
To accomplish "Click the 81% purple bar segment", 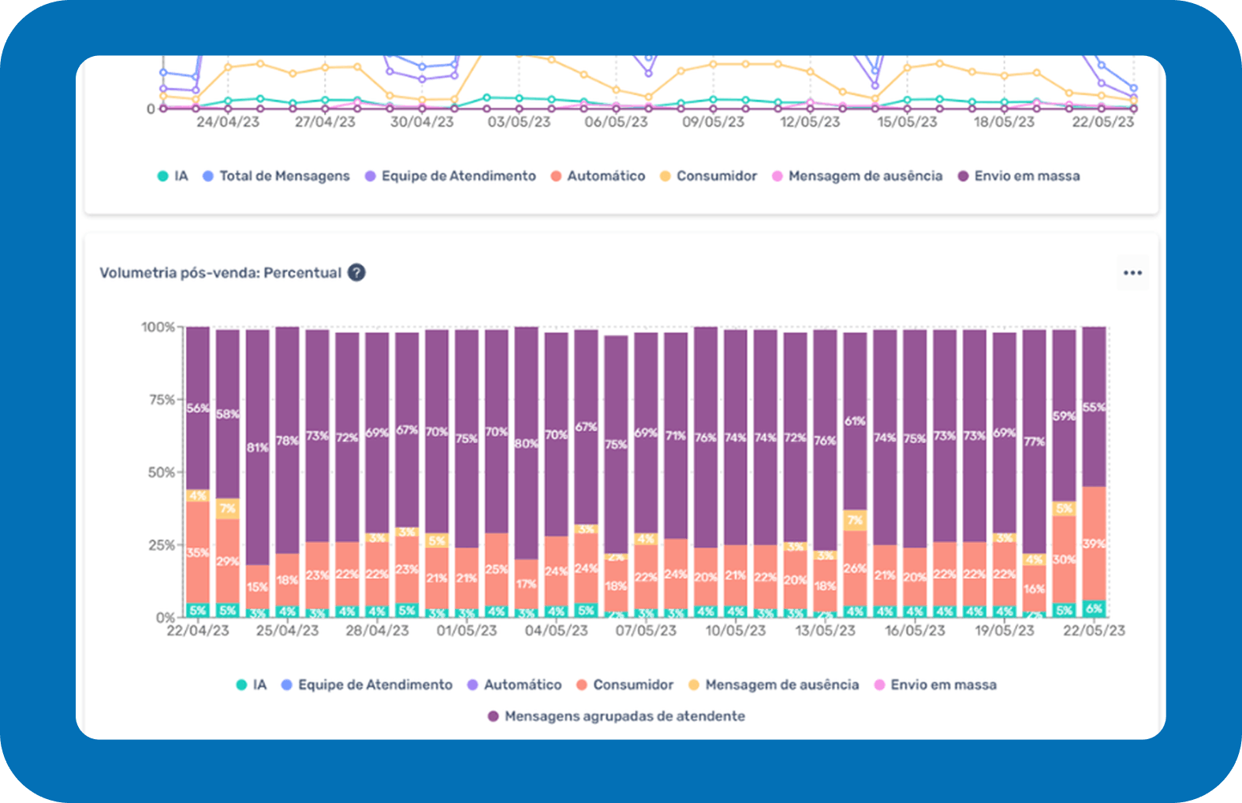I will pos(257,447).
